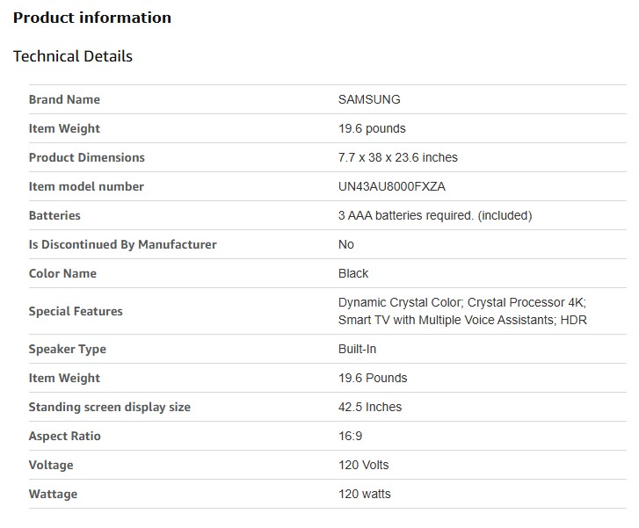Select the Brand Name row label
The image size is (639, 528).
[x=64, y=99]
